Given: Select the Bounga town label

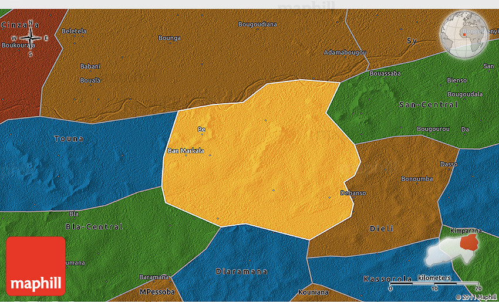Looking at the screenshot, I should [x=170, y=38].
